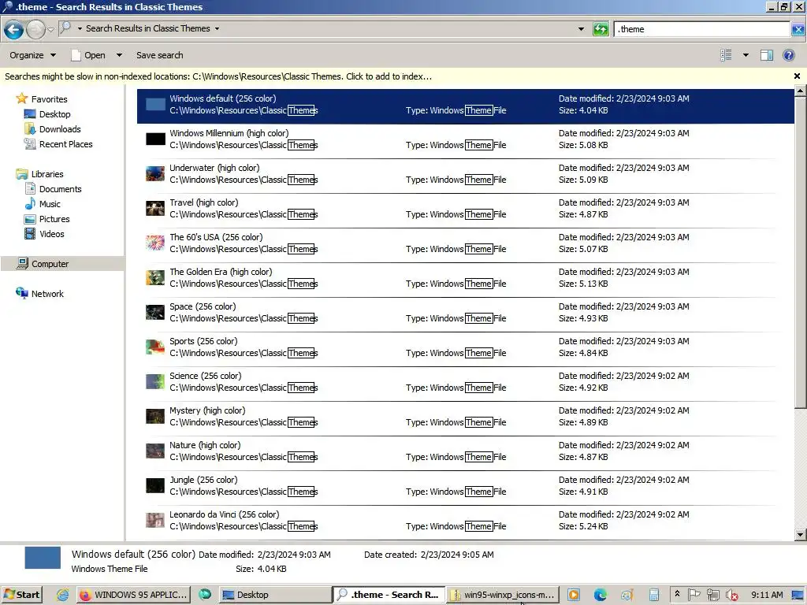807x605 pixels.
Task: Select Mystery (high color) theme
Action: [x=465, y=418]
